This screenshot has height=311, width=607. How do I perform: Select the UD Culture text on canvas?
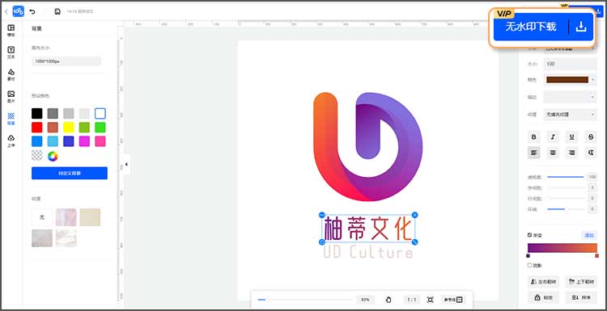pyautogui.click(x=367, y=253)
